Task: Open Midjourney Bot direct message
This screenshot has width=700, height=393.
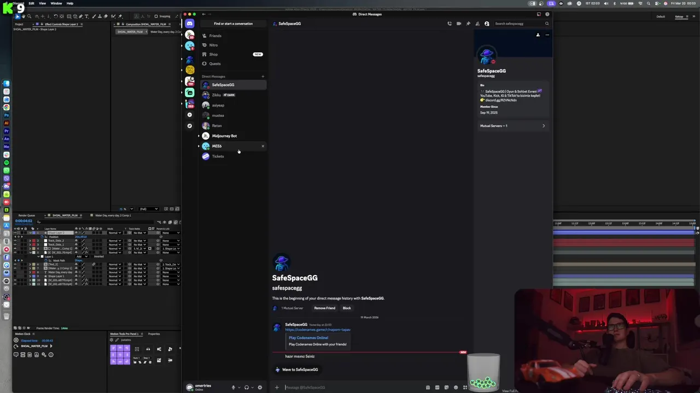Action: (234, 136)
